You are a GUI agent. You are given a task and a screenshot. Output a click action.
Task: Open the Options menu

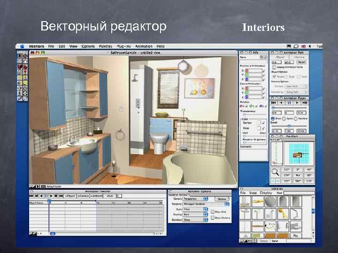88,46
